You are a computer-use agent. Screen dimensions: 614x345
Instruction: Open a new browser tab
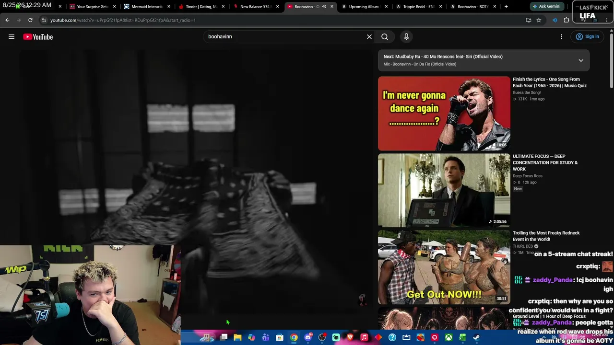pyautogui.click(x=506, y=7)
